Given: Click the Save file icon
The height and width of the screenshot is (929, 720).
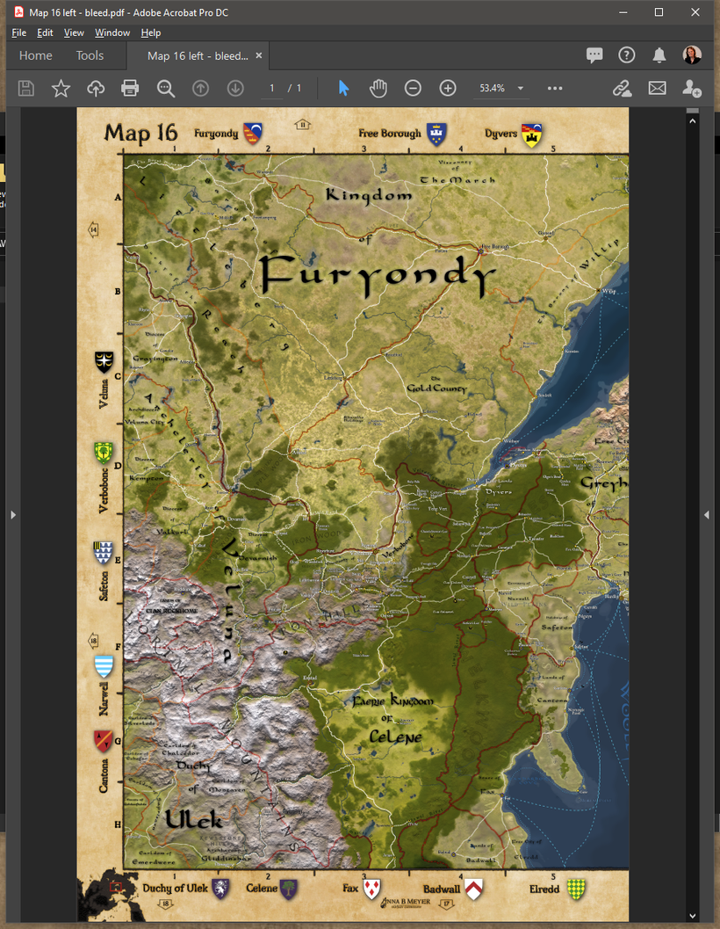Looking at the screenshot, I should click(26, 88).
